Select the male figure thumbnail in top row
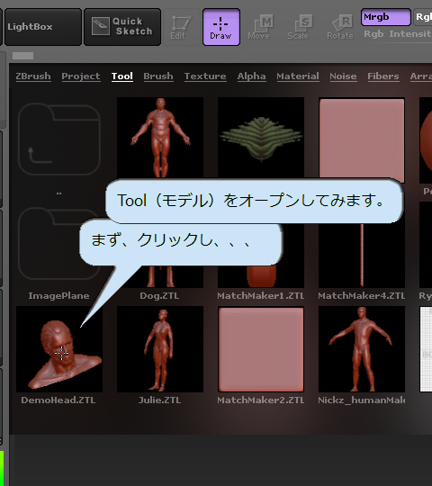432x486 pixels. click(x=160, y=138)
